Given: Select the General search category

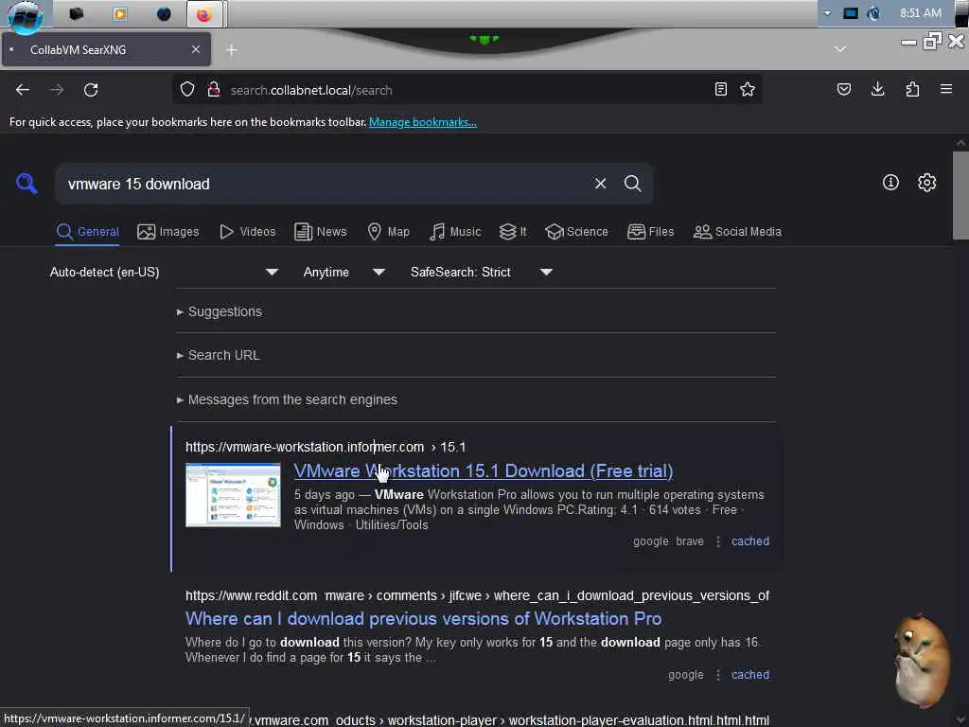Looking at the screenshot, I should (88, 232).
